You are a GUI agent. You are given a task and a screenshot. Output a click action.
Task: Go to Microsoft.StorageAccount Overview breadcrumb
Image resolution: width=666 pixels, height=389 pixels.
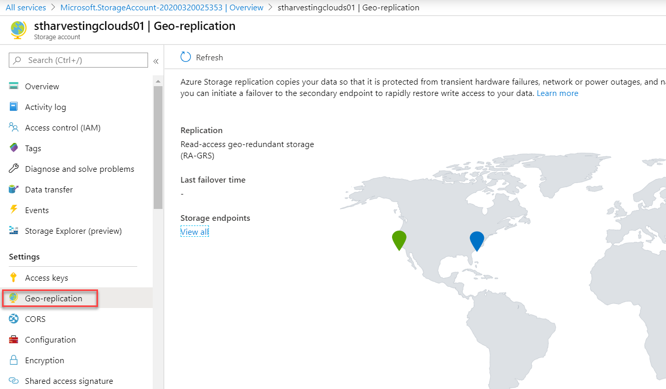[161, 8]
